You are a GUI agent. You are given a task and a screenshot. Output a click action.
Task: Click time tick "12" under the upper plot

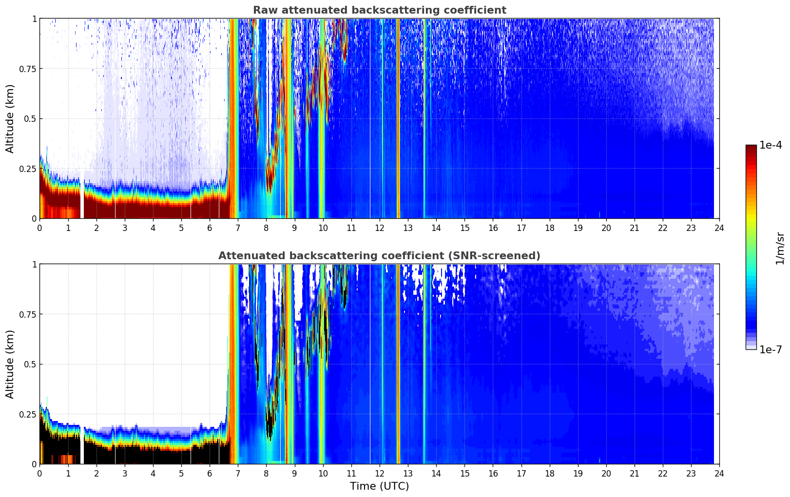(x=380, y=228)
